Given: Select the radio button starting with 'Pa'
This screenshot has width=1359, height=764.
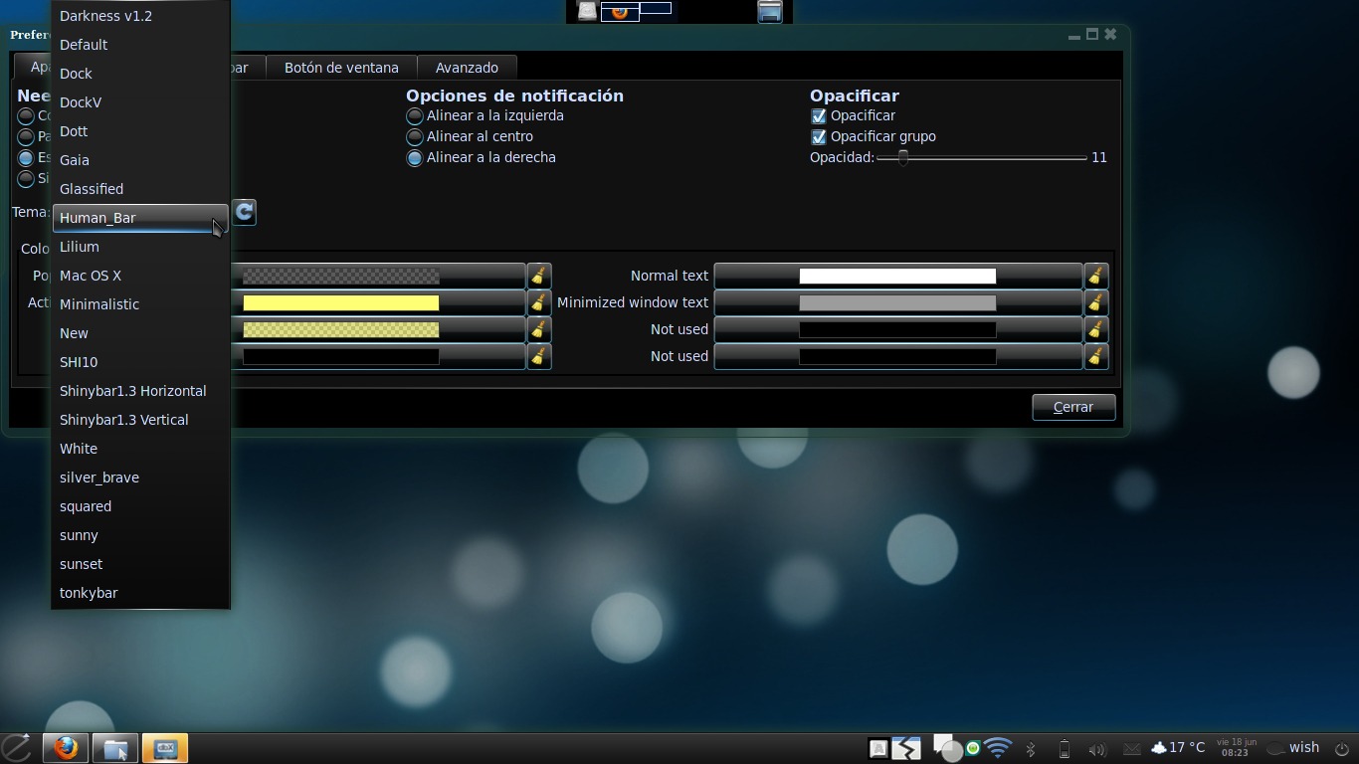Looking at the screenshot, I should point(26,137).
